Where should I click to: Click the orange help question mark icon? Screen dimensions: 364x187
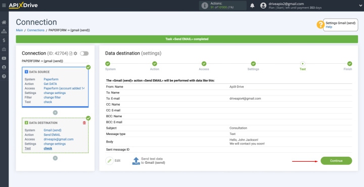click(x=321, y=25)
